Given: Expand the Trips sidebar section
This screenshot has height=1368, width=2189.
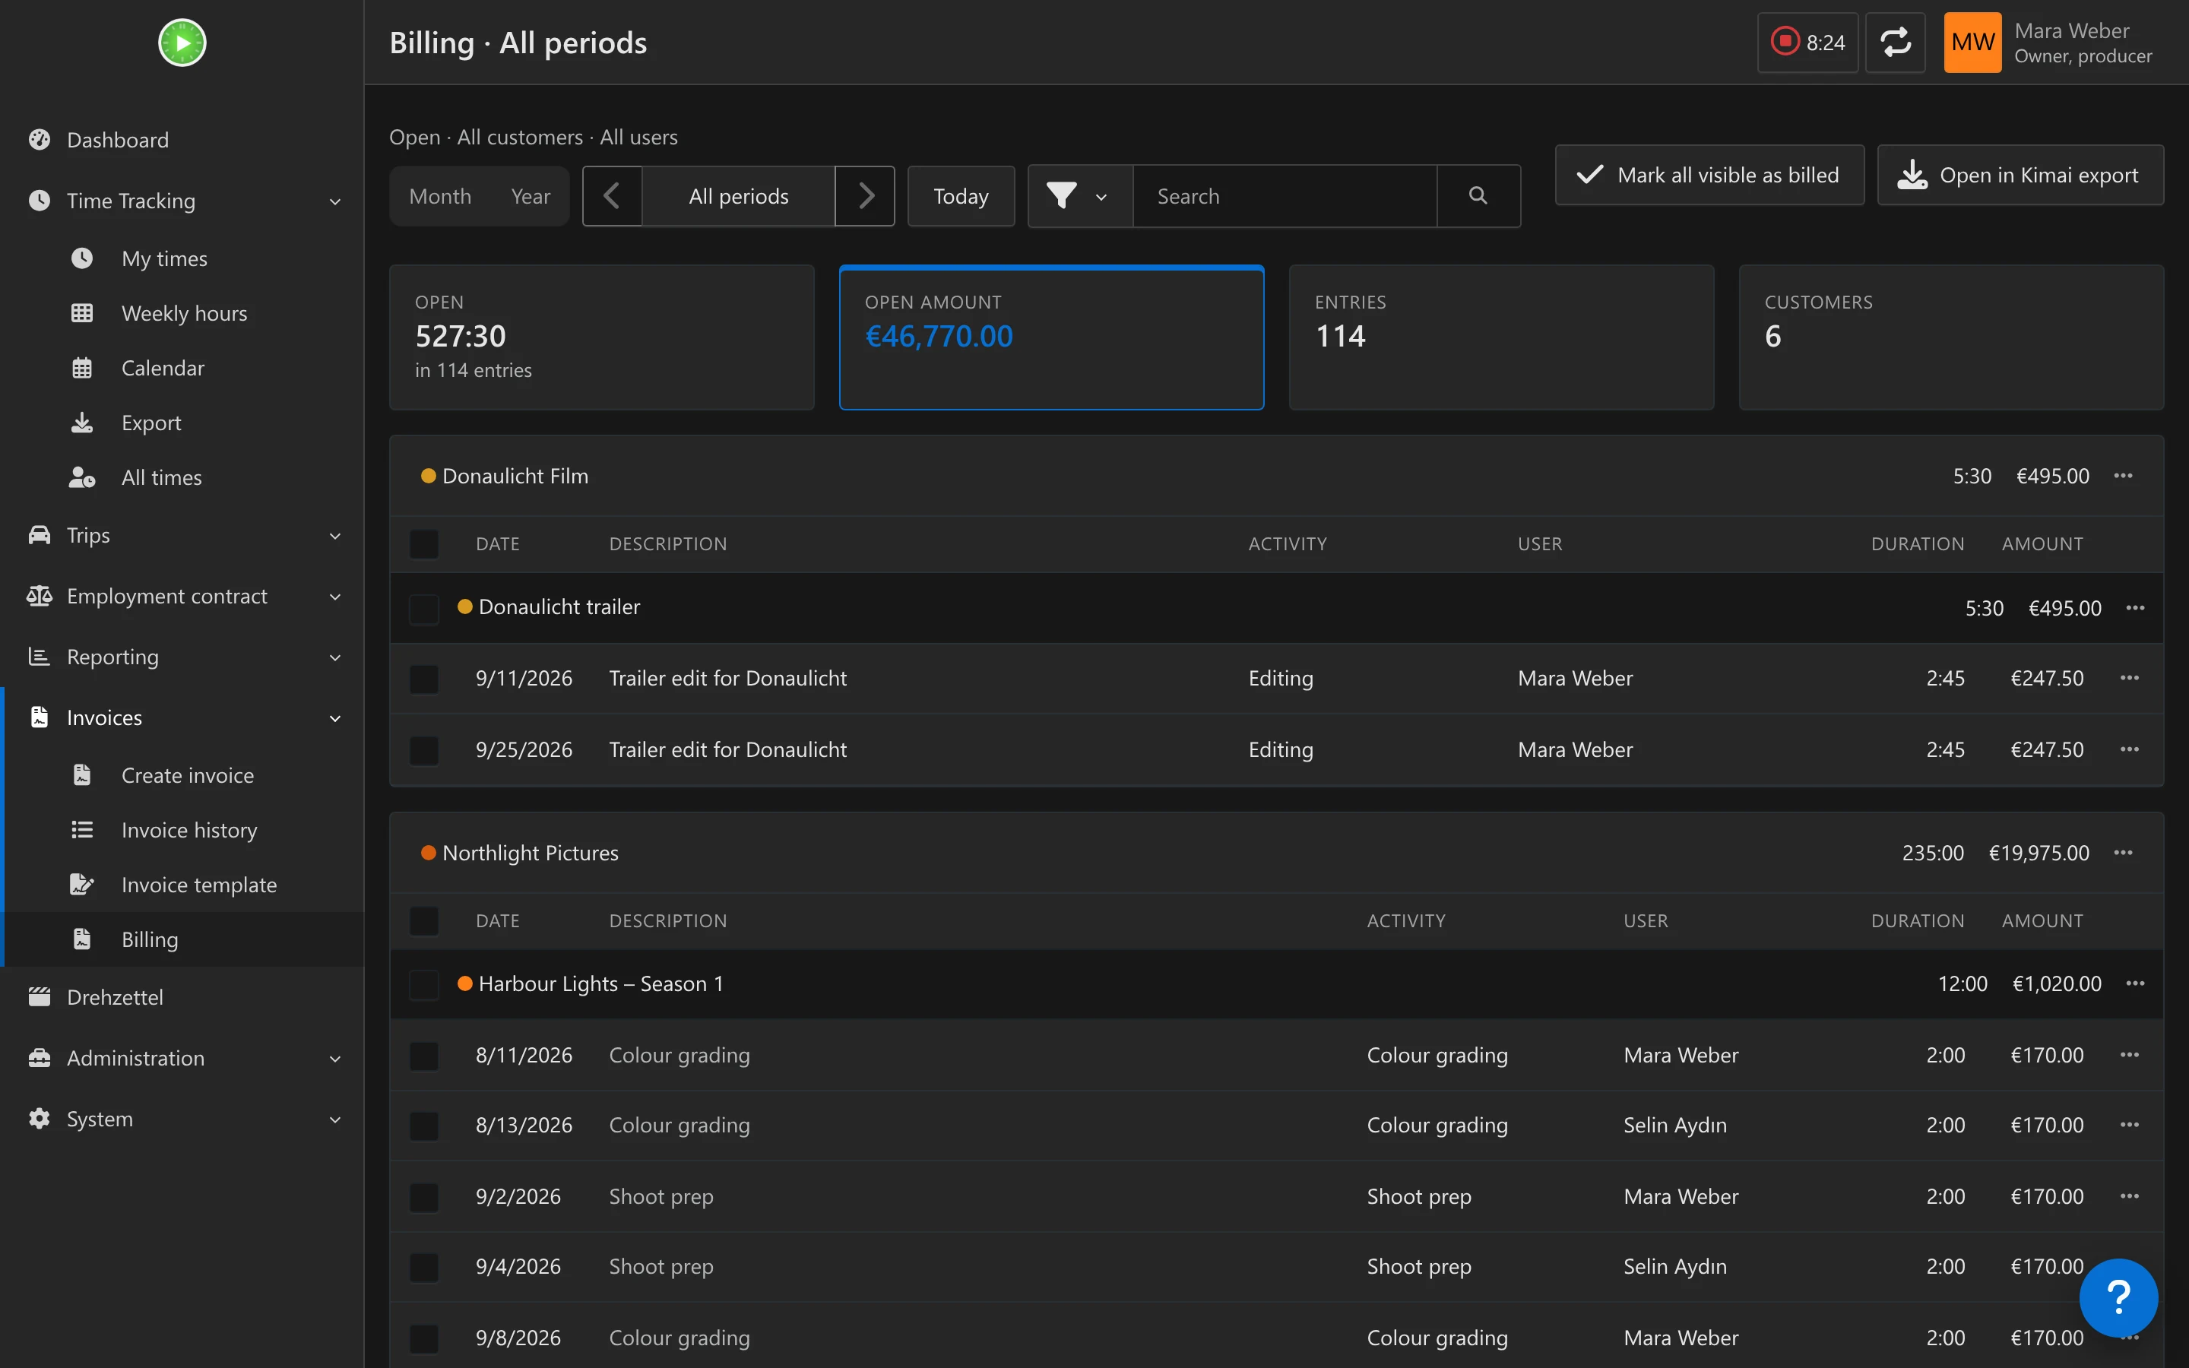Looking at the screenshot, I should [x=182, y=536].
